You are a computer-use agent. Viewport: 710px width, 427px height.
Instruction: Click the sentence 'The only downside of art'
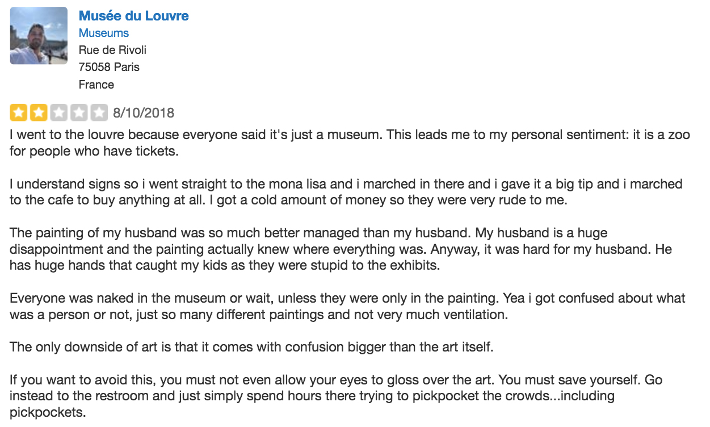(251, 347)
